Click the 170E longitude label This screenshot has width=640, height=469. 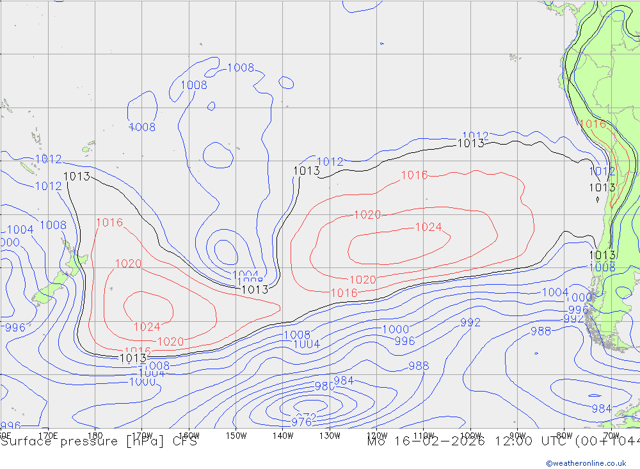pos(48,436)
